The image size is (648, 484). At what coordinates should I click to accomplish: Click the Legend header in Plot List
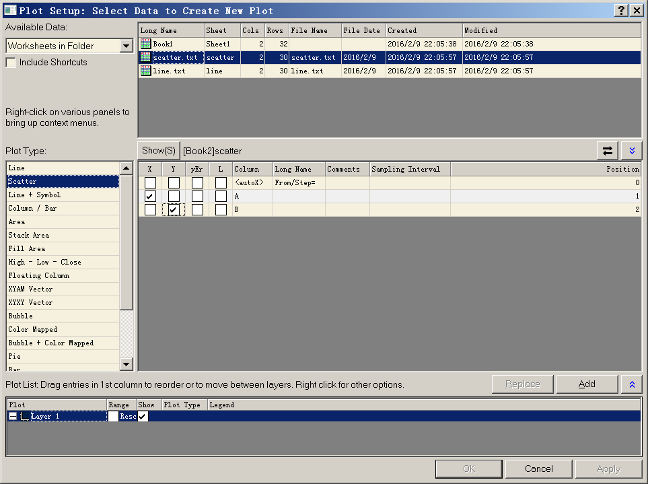tap(424, 405)
